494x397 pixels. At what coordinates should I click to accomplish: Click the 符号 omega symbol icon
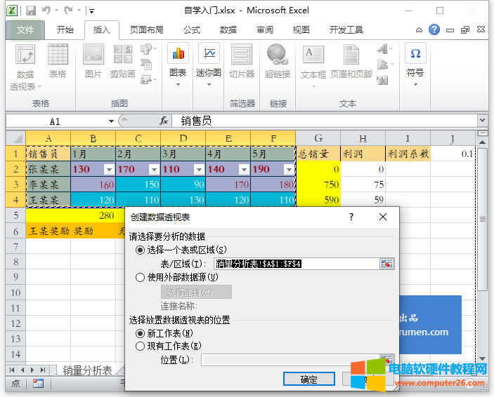coord(415,55)
